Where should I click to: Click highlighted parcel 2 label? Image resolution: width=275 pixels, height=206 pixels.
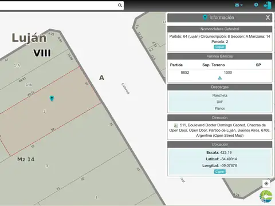point(45,111)
